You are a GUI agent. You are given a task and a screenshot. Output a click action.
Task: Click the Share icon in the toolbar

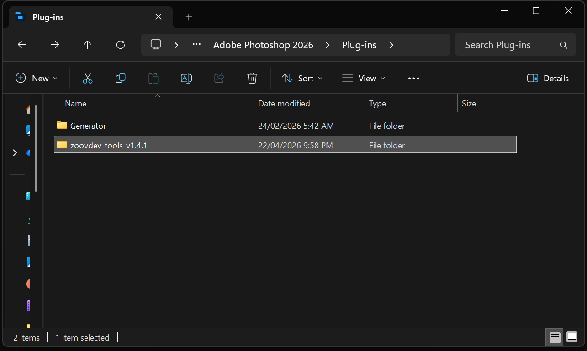pos(219,78)
